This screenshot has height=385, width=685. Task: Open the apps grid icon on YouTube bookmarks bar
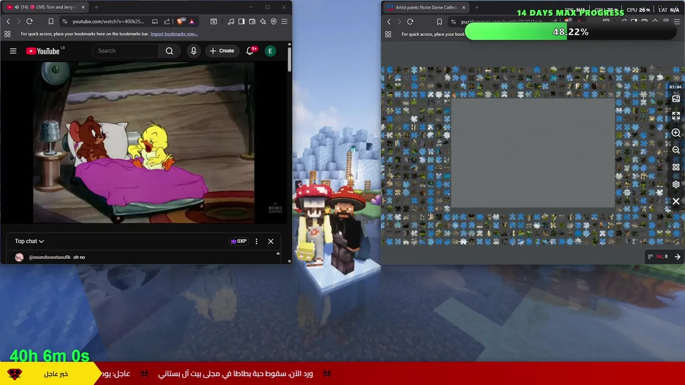pos(7,34)
